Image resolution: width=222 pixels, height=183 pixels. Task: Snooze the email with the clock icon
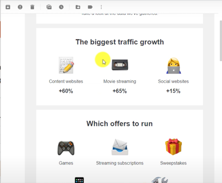[61, 7]
